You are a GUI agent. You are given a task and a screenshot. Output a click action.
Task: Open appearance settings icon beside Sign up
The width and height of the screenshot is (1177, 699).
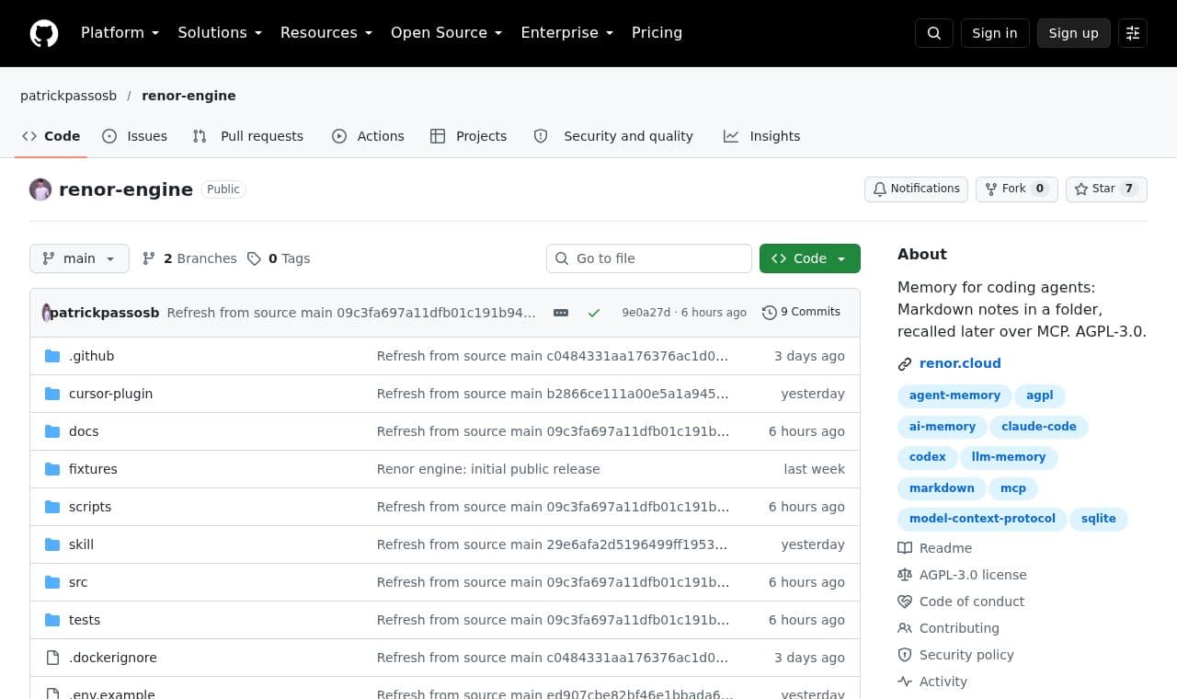(1133, 33)
